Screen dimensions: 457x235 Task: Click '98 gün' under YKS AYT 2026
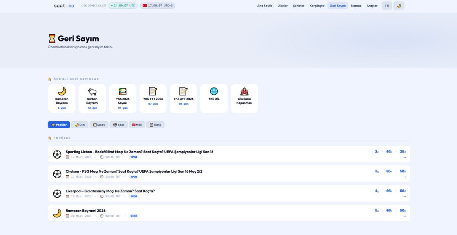184,104
